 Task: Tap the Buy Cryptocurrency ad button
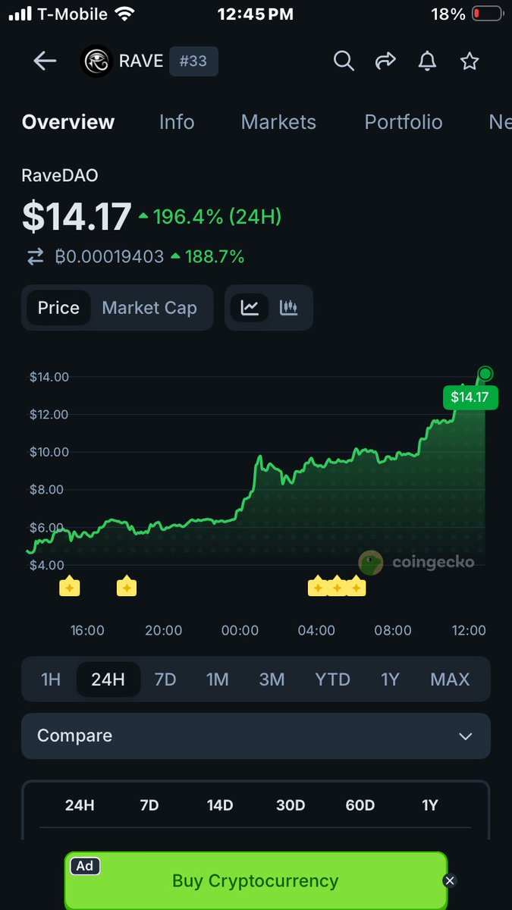tap(256, 880)
